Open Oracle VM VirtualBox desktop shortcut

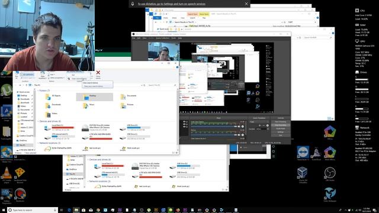[303, 175]
